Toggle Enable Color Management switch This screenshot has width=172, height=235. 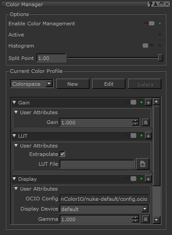[149, 24]
